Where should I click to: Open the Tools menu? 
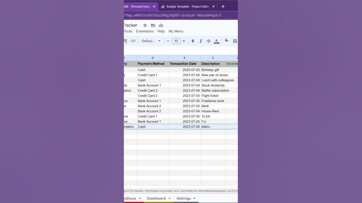[x=128, y=31]
